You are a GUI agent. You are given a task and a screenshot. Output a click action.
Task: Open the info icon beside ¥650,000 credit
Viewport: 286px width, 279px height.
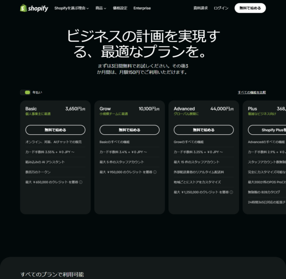(81, 182)
